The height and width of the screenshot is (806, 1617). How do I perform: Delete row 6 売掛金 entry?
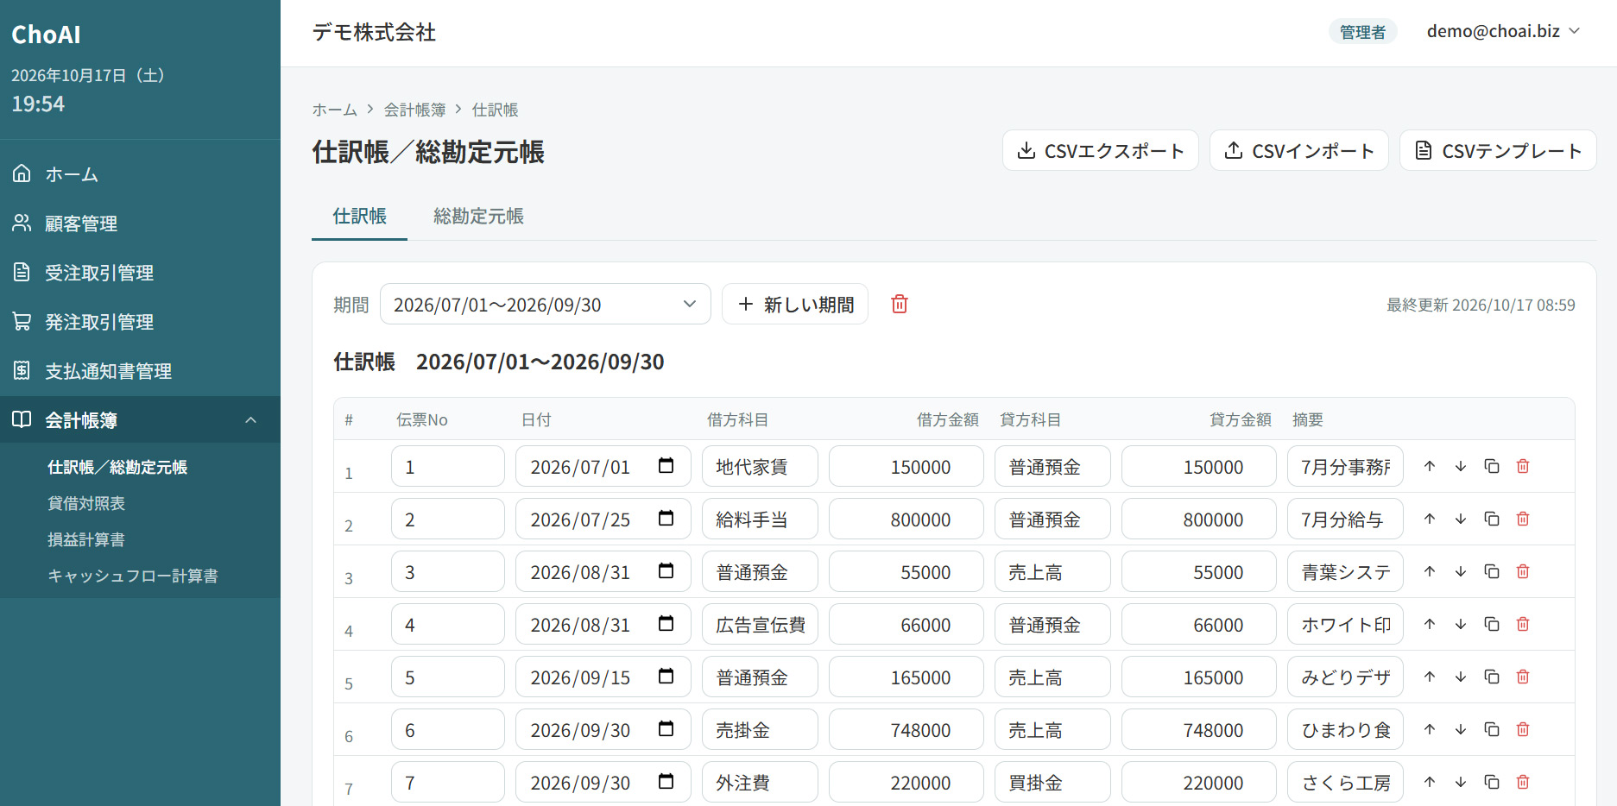[x=1523, y=729]
